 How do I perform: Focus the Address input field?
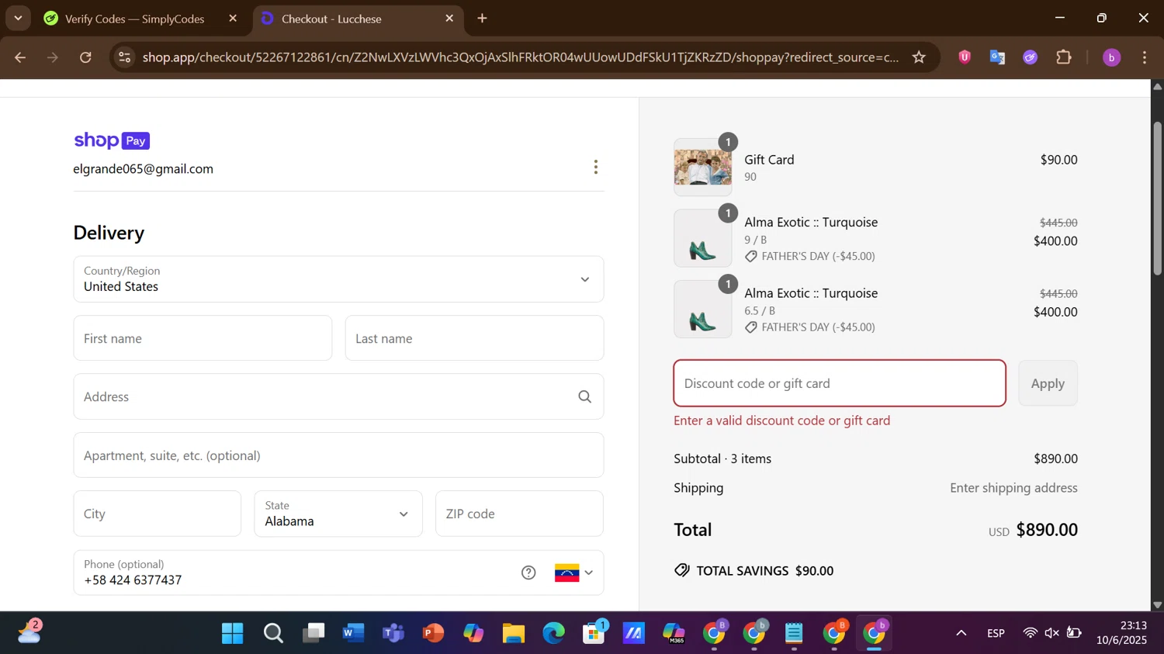(338, 397)
